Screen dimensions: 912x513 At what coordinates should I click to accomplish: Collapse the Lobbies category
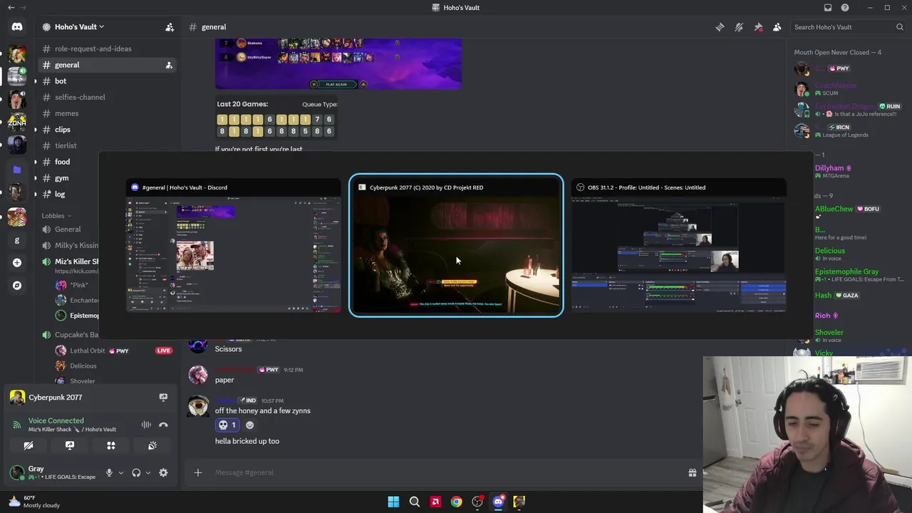(56, 215)
